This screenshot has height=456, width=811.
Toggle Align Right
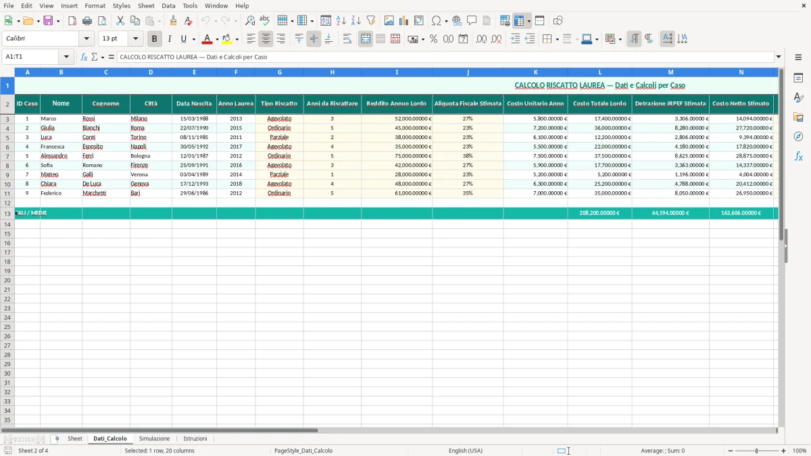[x=280, y=39]
